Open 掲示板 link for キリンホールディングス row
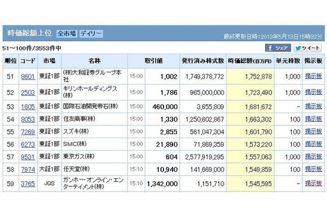The height and width of the screenshot is (214, 327). pyautogui.click(x=314, y=92)
